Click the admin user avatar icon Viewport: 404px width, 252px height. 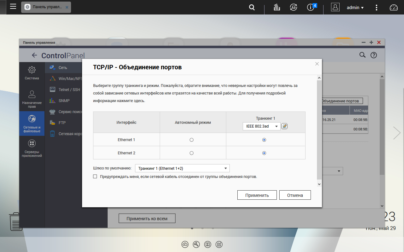335,7
